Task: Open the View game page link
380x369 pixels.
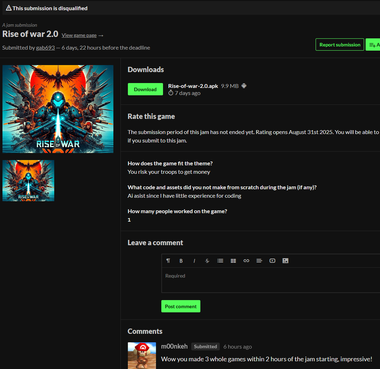Action: coord(79,35)
